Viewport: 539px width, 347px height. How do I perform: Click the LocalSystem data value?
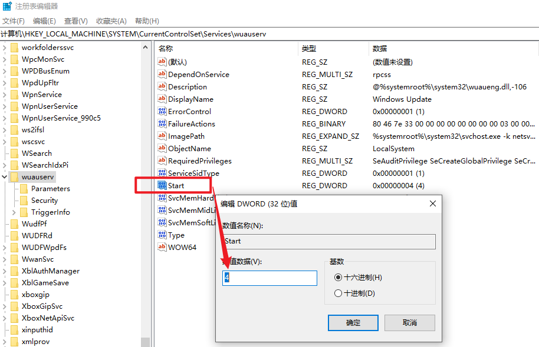click(x=393, y=148)
